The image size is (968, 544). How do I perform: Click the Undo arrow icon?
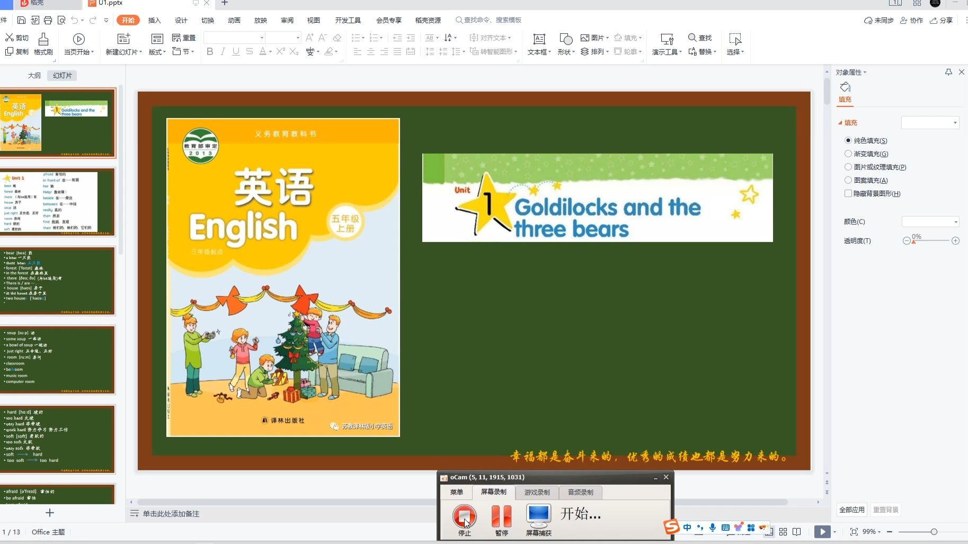point(75,20)
